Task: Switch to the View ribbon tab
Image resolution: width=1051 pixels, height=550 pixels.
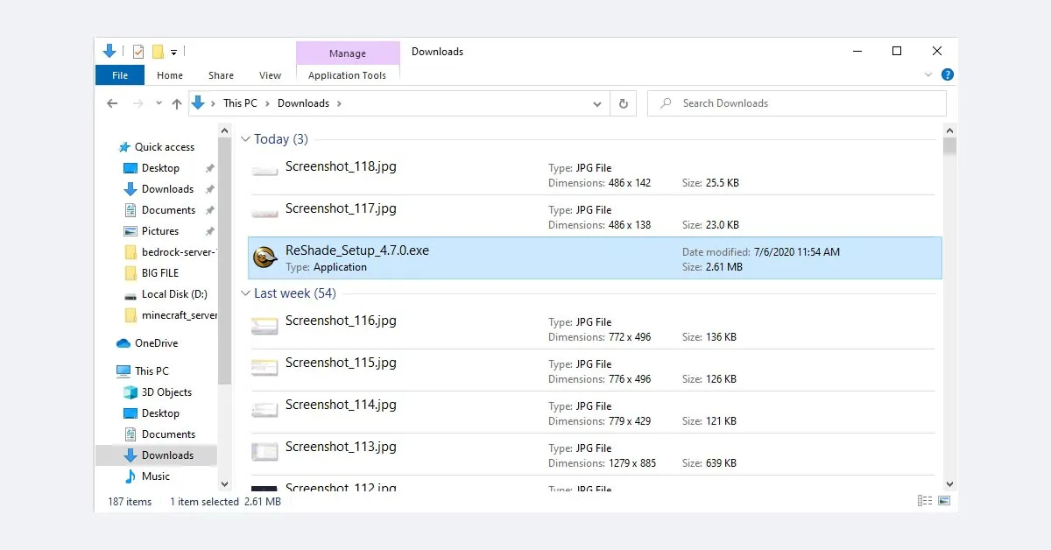Action: coord(270,75)
